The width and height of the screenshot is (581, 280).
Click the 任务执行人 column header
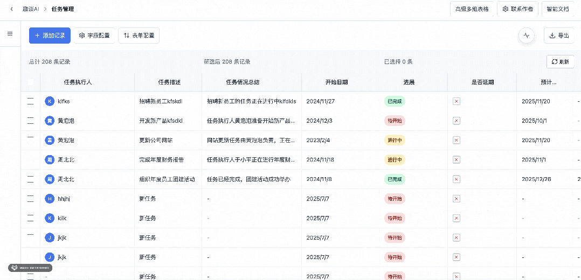pos(78,82)
